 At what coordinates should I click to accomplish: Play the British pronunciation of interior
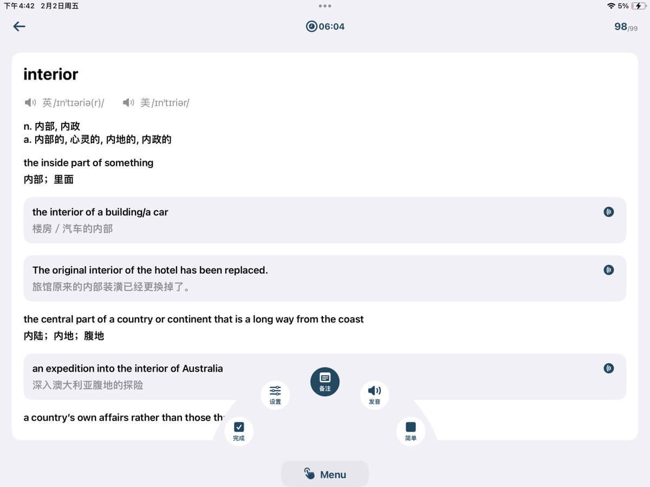coord(30,102)
